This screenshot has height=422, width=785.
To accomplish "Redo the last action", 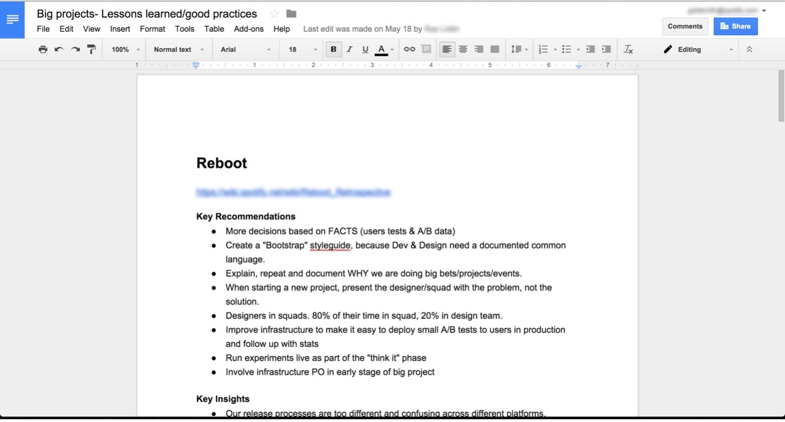I will pyautogui.click(x=75, y=49).
